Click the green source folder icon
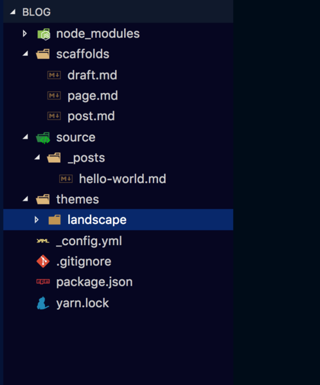Screen dimensions: 320x385 [x=43, y=138]
